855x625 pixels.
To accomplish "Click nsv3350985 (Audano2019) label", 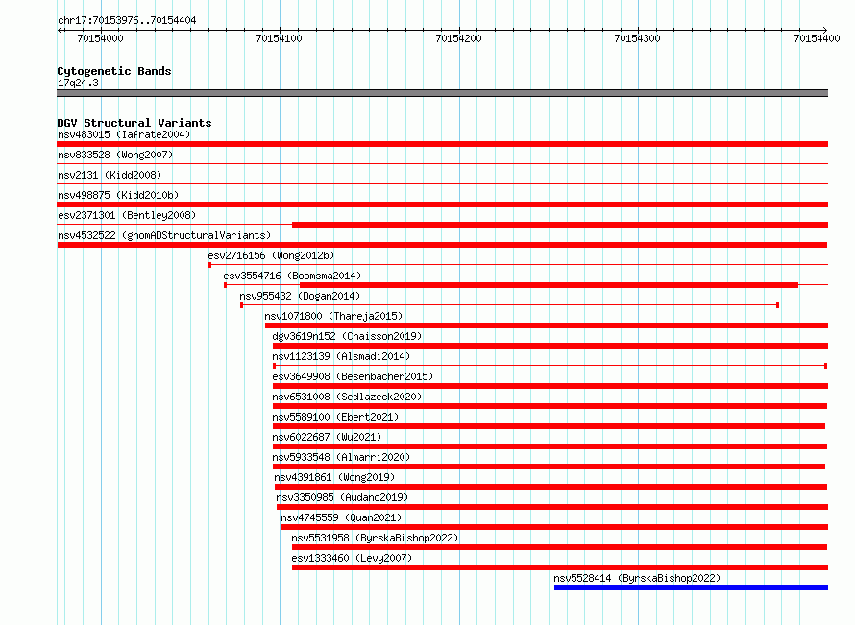I will pyautogui.click(x=342, y=497).
